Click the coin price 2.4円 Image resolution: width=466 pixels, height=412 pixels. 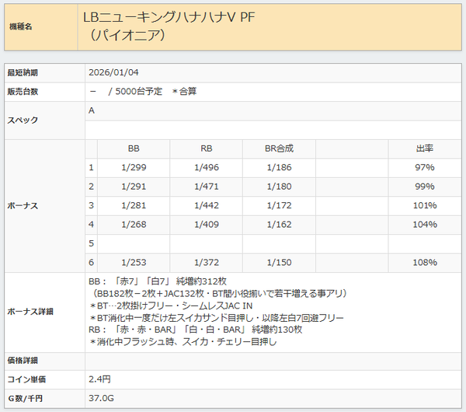tap(99, 379)
